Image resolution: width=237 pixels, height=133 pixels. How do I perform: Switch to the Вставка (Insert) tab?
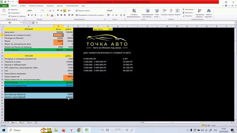23,6
